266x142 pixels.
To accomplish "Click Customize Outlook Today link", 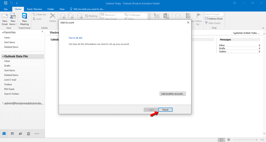I will click(x=246, y=33).
